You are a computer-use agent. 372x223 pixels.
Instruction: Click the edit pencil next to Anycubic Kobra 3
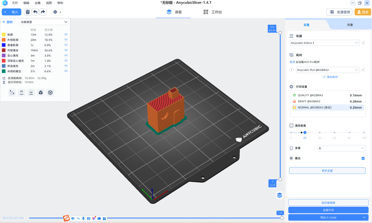point(363,43)
